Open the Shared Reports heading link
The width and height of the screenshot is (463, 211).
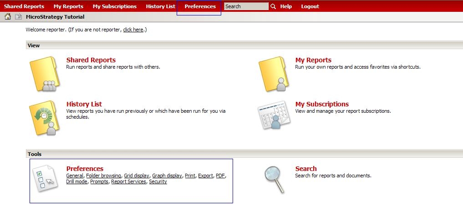click(91, 60)
